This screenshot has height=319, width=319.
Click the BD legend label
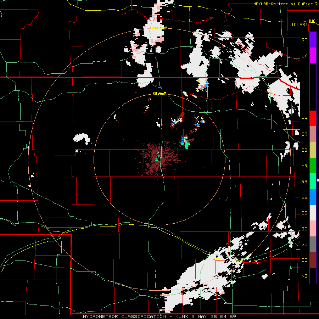304,150
